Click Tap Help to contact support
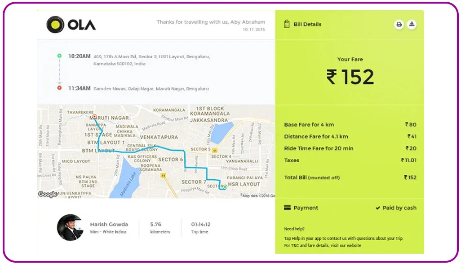This screenshot has height=264, width=461. coord(292,238)
